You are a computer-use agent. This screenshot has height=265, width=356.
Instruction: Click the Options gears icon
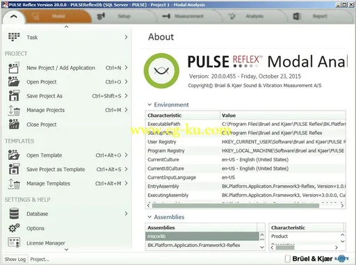[x=14, y=228]
